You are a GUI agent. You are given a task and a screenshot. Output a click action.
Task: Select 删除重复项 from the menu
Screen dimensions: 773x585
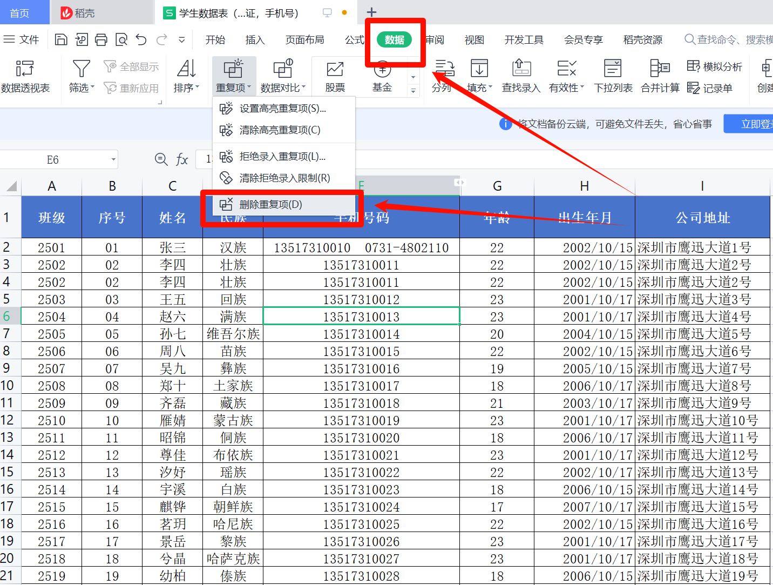[270, 204]
